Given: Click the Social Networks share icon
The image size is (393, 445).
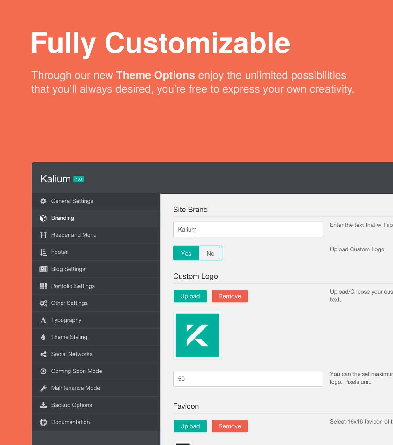Looking at the screenshot, I should 43,354.
